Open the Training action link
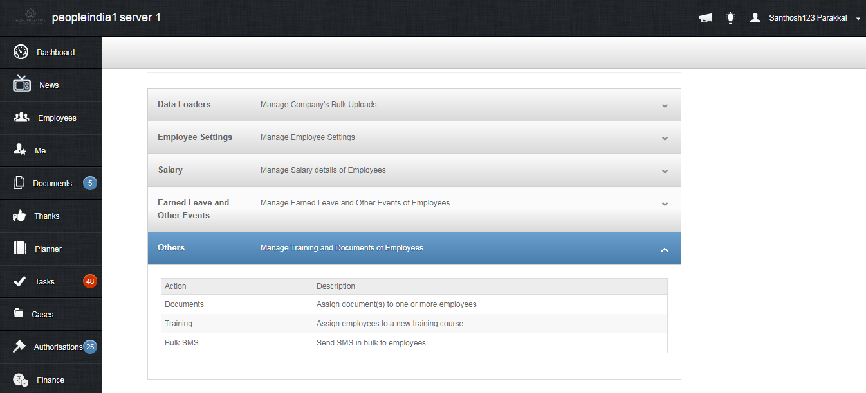 point(178,323)
